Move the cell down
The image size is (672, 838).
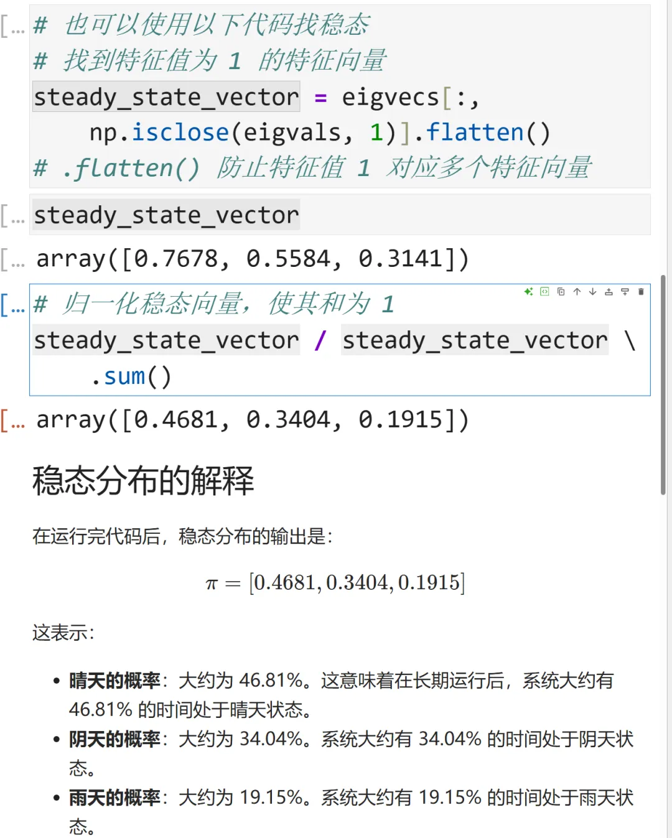(x=592, y=291)
